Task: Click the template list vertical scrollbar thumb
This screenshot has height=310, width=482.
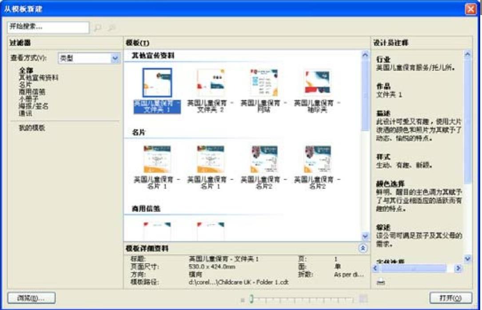Action: pyautogui.click(x=365, y=95)
